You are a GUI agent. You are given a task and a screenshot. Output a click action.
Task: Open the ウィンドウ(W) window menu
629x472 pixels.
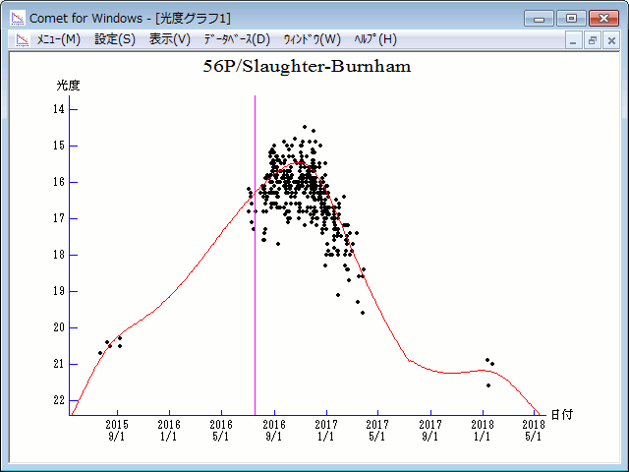pyautogui.click(x=313, y=39)
